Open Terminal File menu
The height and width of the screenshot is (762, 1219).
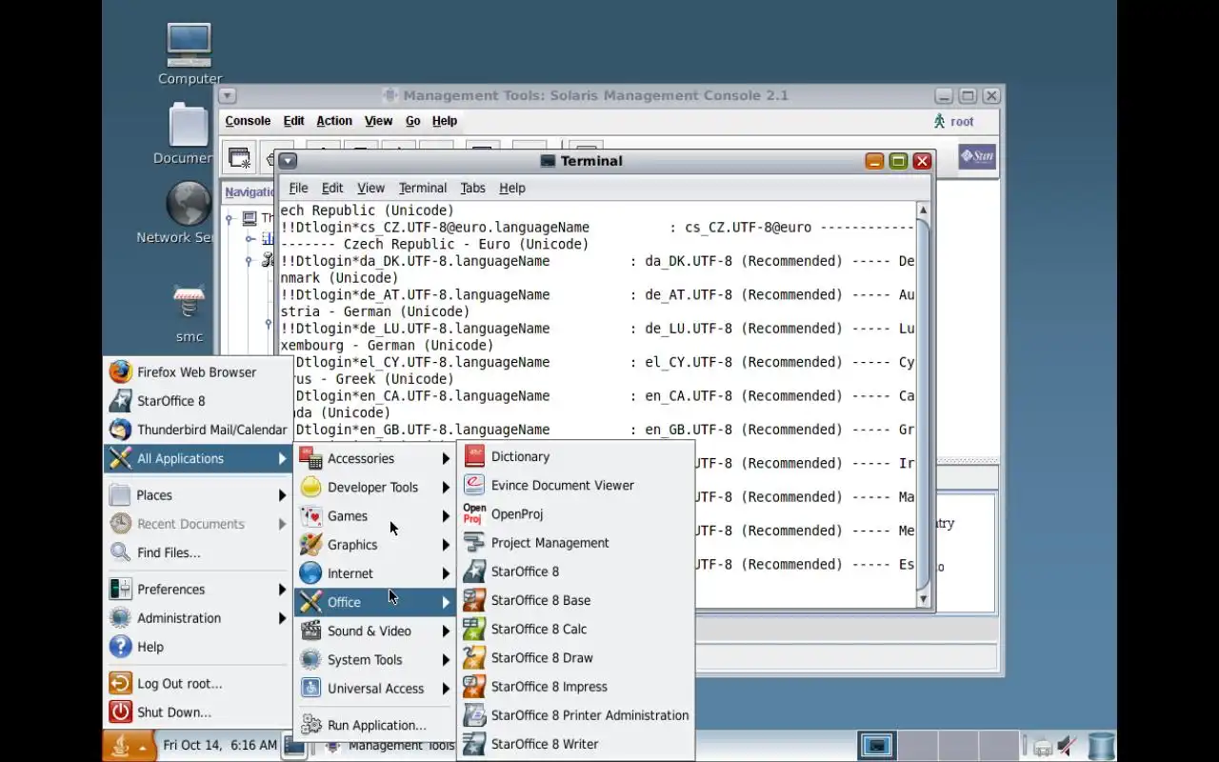pos(298,188)
